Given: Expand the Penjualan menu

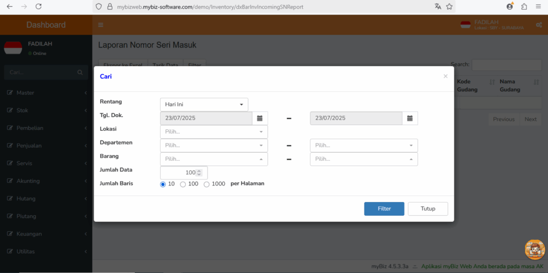Looking at the screenshot, I should click(x=47, y=145).
